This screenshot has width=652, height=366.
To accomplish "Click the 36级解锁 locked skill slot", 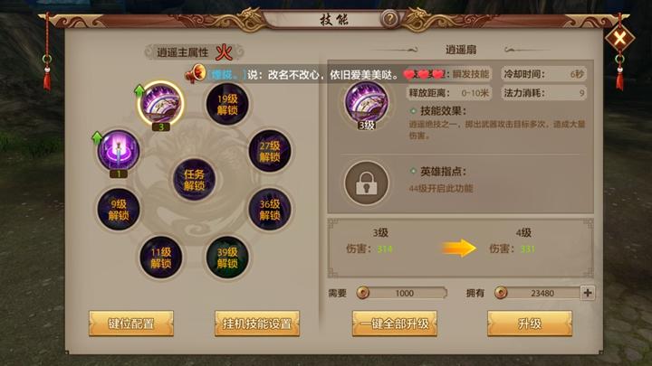I will pyautogui.click(x=270, y=209).
